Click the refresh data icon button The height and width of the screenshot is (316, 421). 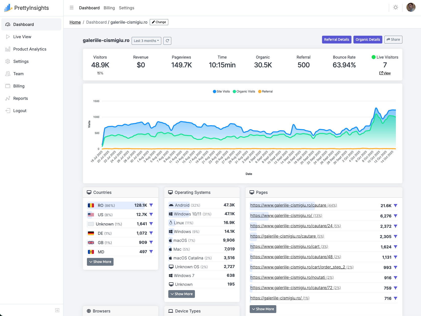click(167, 41)
